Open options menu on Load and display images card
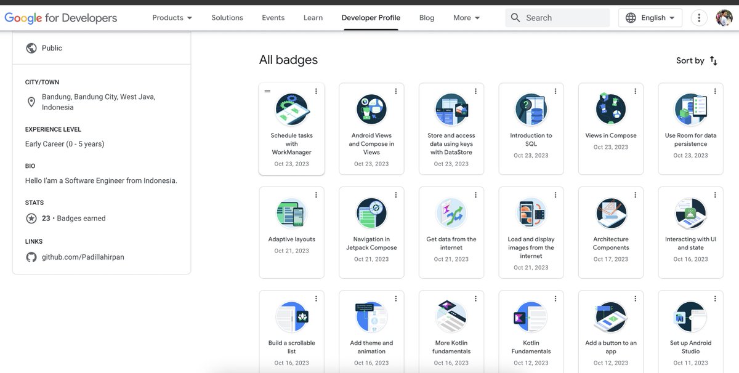The height and width of the screenshot is (373, 739). coord(555,195)
